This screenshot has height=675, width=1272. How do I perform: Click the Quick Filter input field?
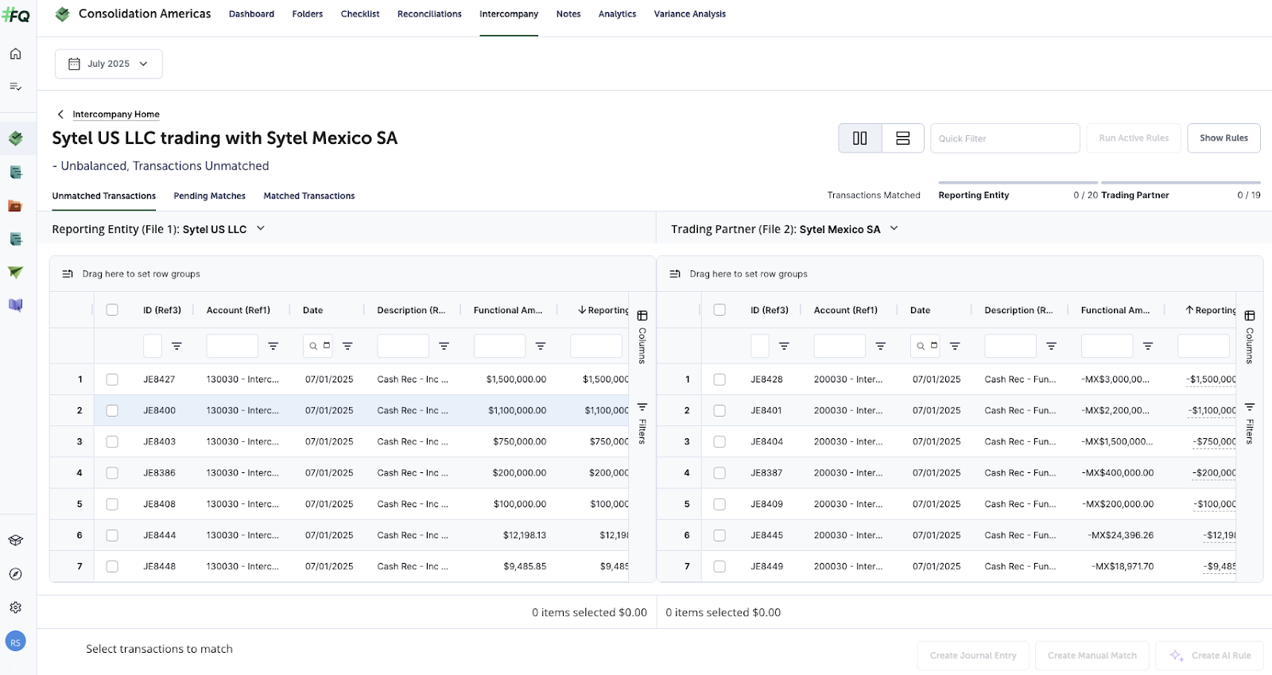coord(1004,138)
